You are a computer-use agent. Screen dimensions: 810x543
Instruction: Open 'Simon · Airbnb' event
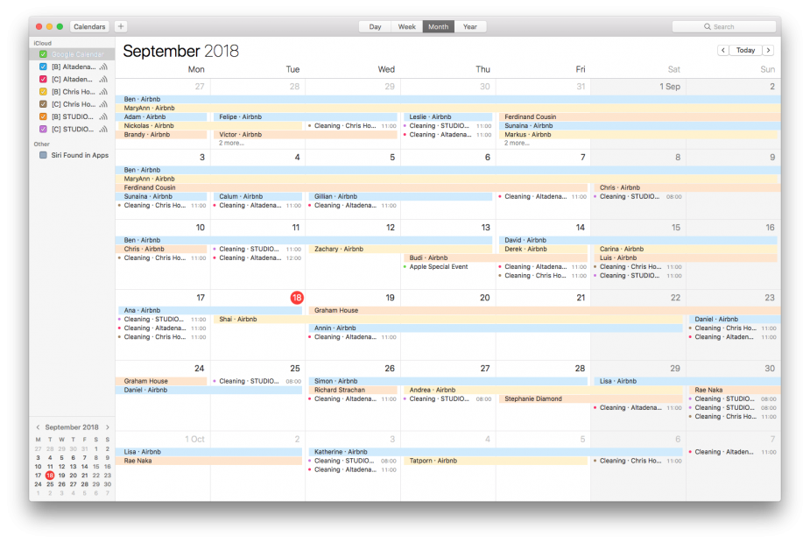click(x=447, y=381)
